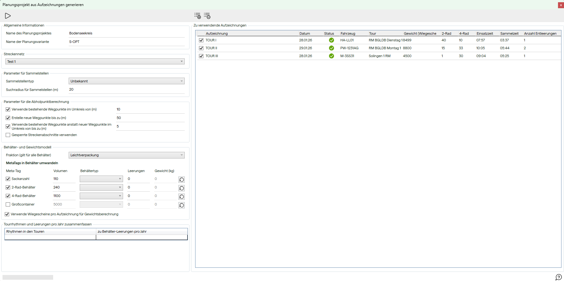Click the remove recording list icon

tap(207, 16)
